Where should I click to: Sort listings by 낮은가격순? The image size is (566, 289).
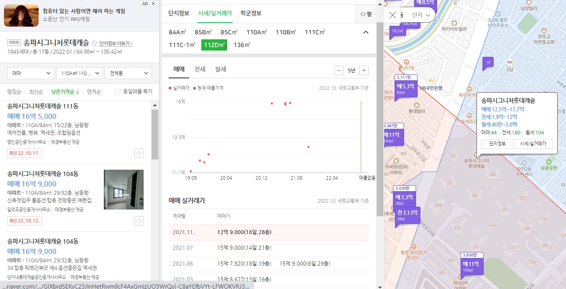(65, 92)
